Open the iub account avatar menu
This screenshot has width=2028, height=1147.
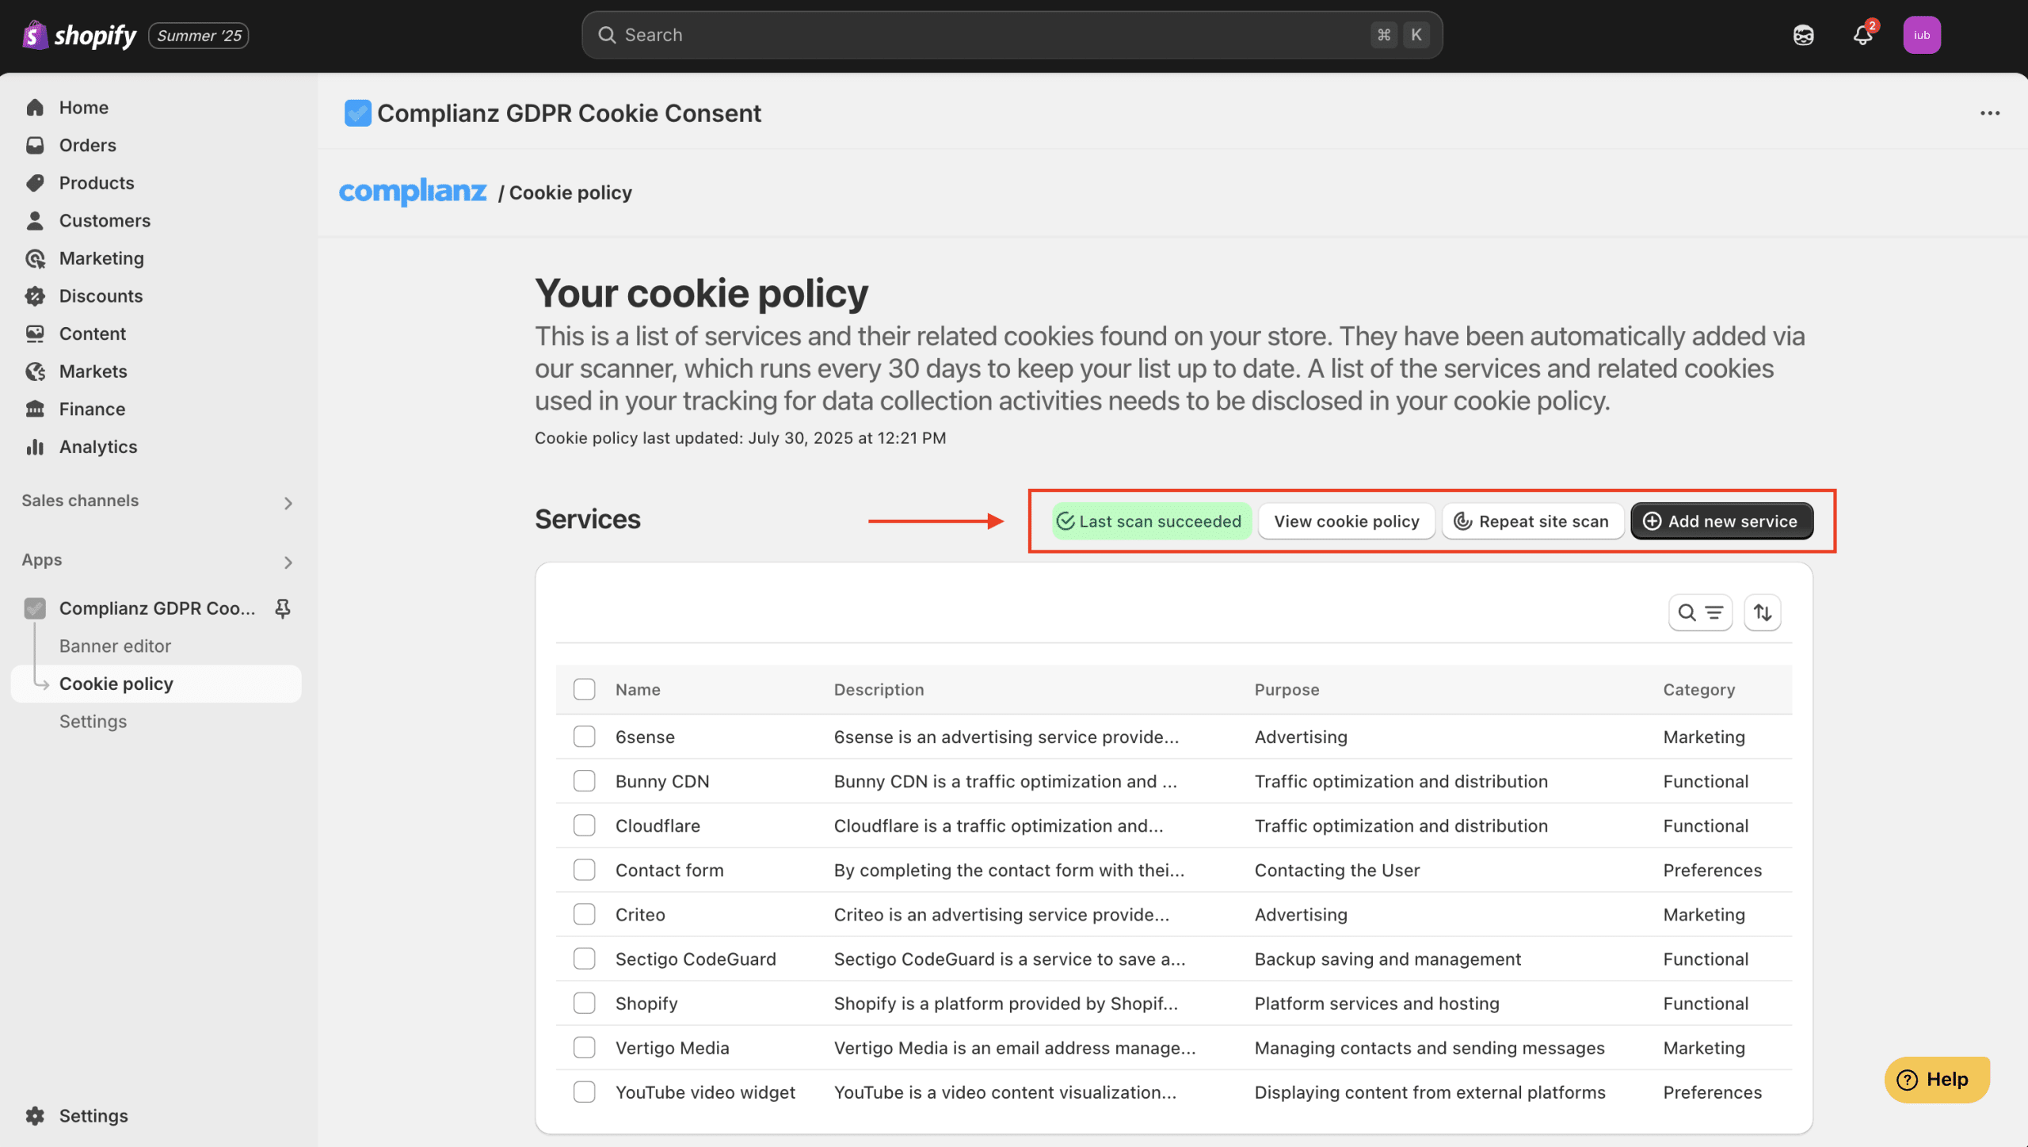[x=1922, y=36]
